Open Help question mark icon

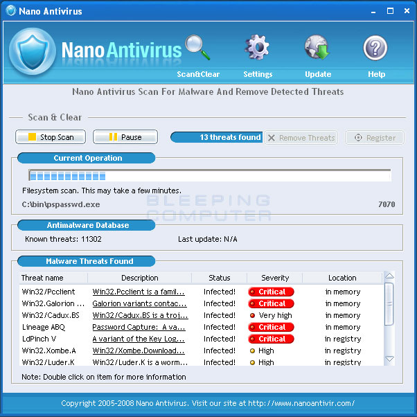375,48
